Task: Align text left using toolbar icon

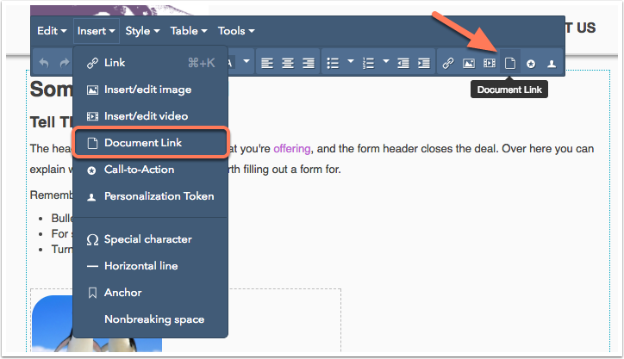Action: (267, 63)
